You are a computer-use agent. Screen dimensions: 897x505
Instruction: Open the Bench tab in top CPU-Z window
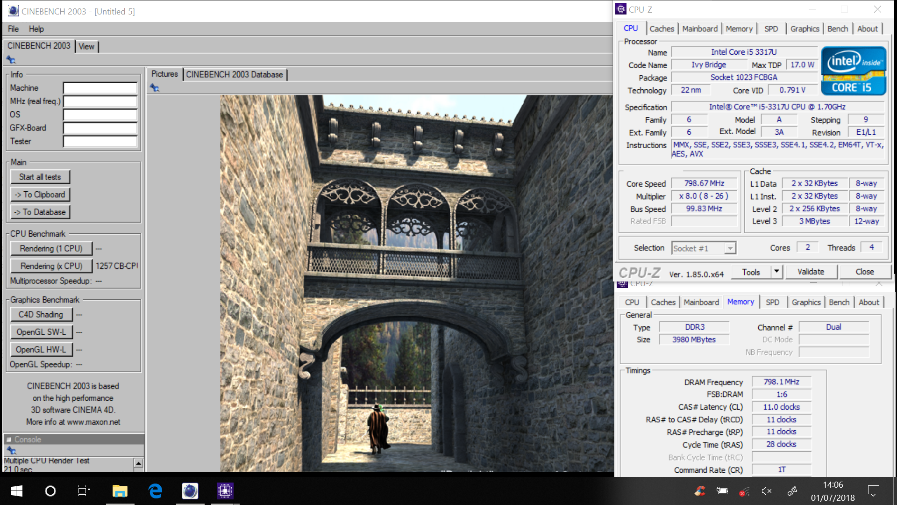(838, 29)
